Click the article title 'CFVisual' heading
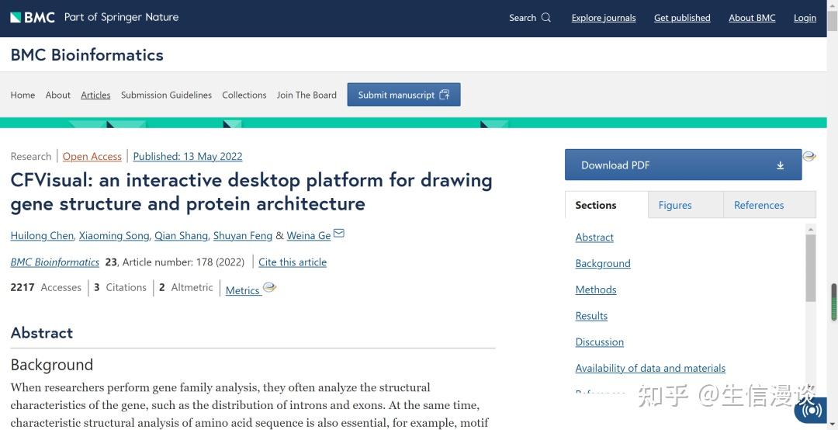This screenshot has width=838, height=430. click(x=251, y=192)
